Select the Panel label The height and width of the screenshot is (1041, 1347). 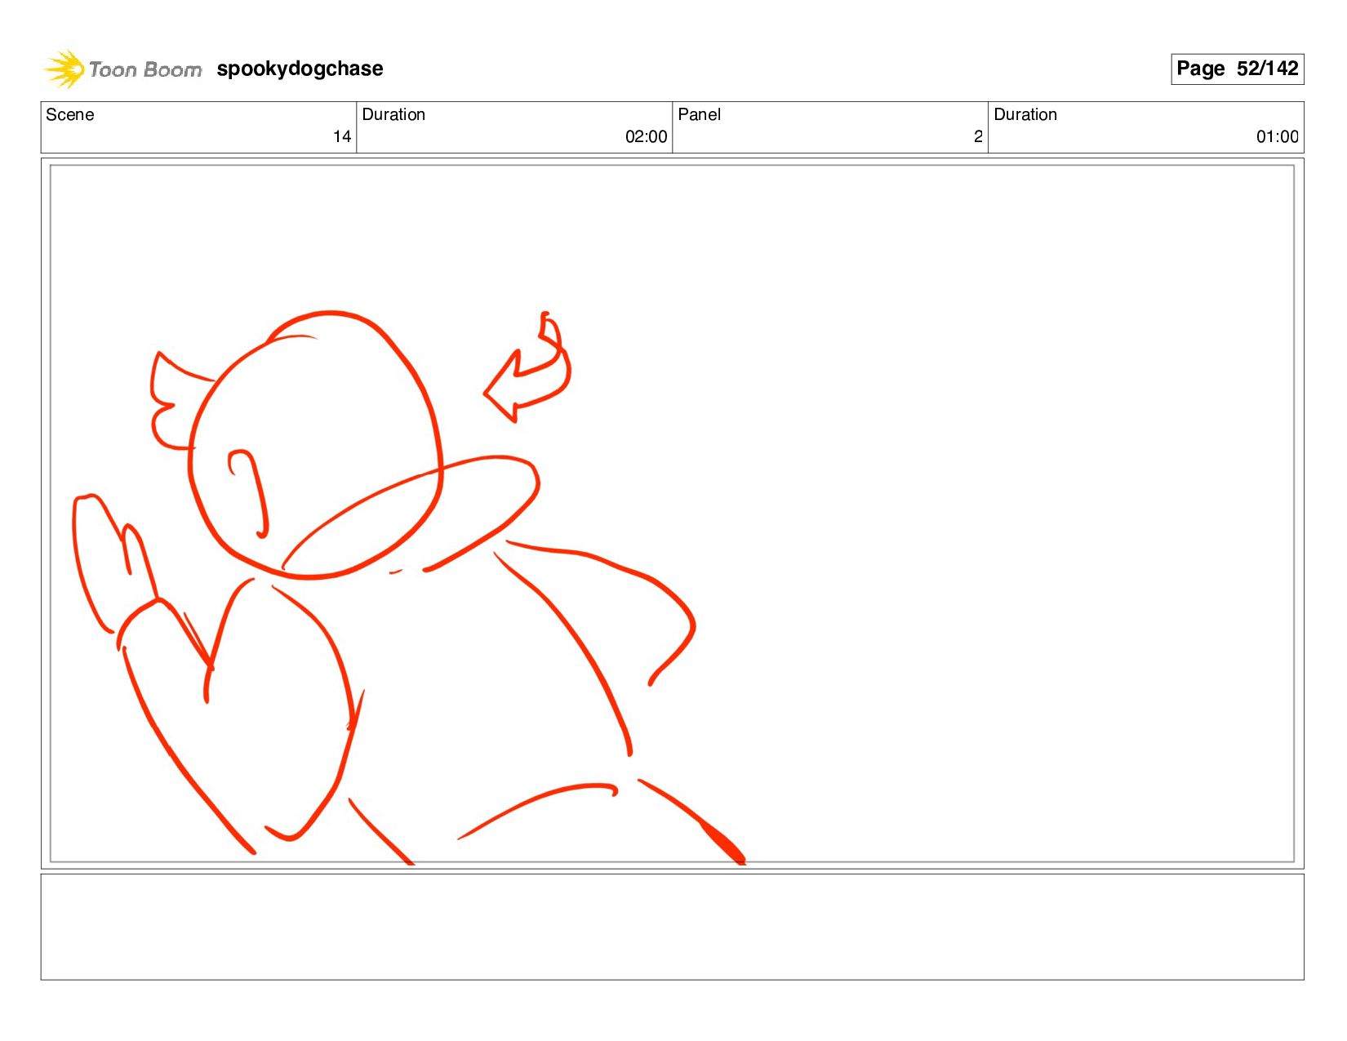pyautogui.click(x=700, y=114)
